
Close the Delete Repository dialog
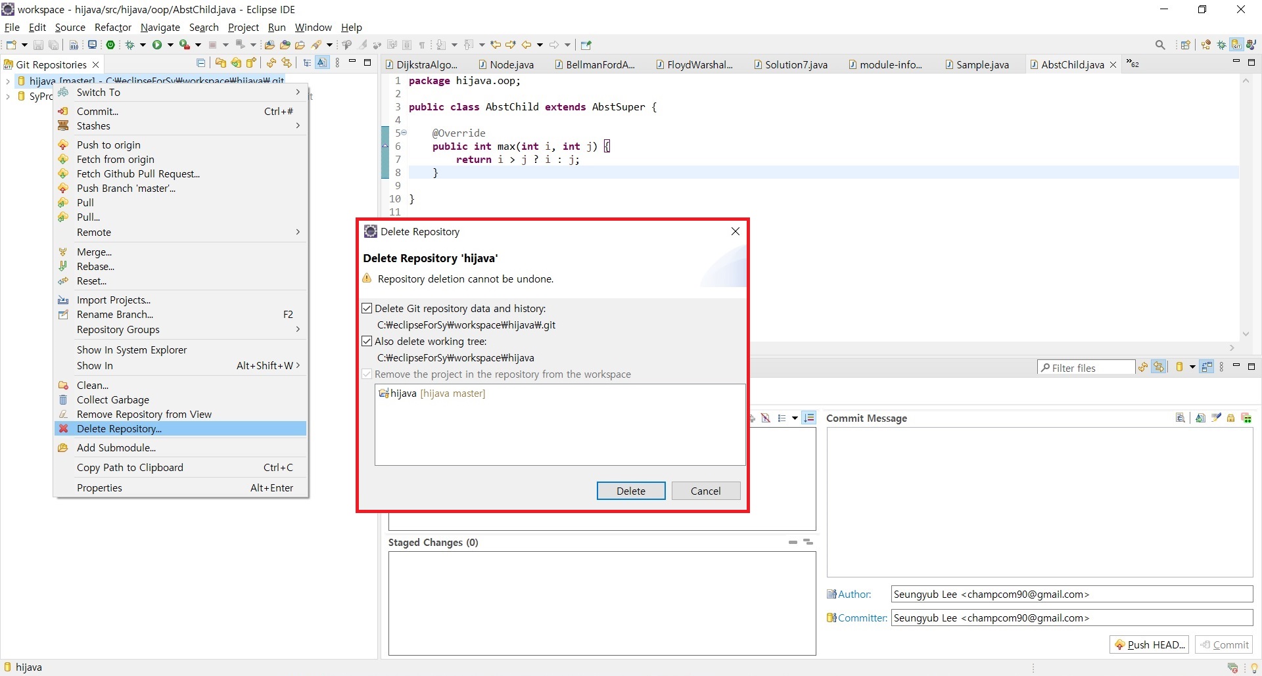(x=736, y=231)
